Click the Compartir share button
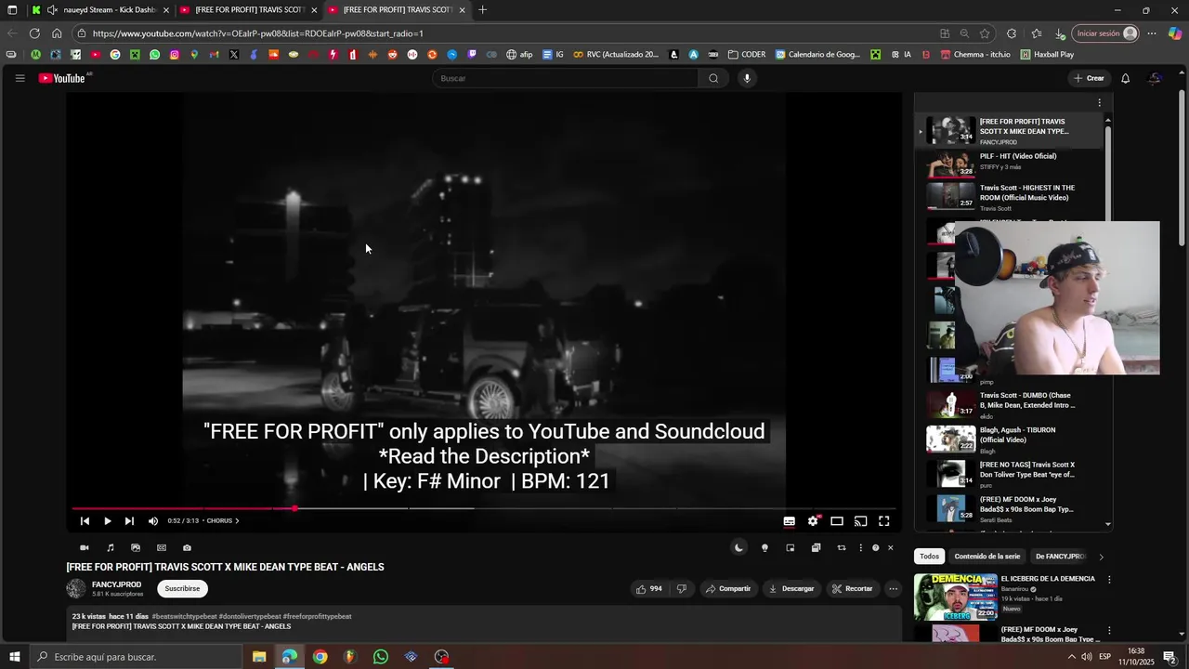 point(727,588)
